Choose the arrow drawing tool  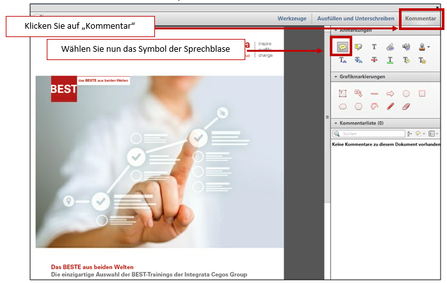(x=390, y=93)
